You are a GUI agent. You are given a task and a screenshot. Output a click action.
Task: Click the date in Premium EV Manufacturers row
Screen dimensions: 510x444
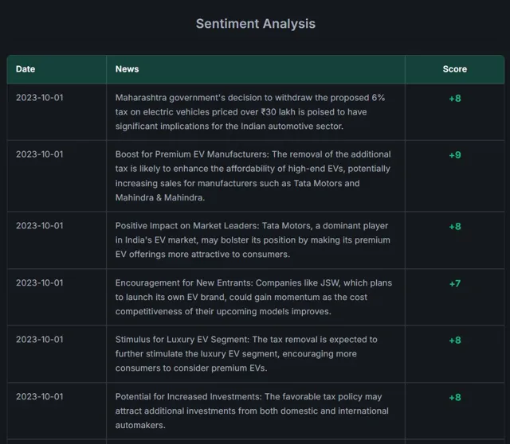39,154
